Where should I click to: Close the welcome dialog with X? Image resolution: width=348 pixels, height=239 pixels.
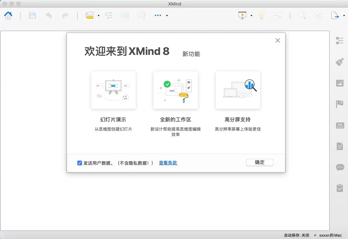pyautogui.click(x=278, y=40)
